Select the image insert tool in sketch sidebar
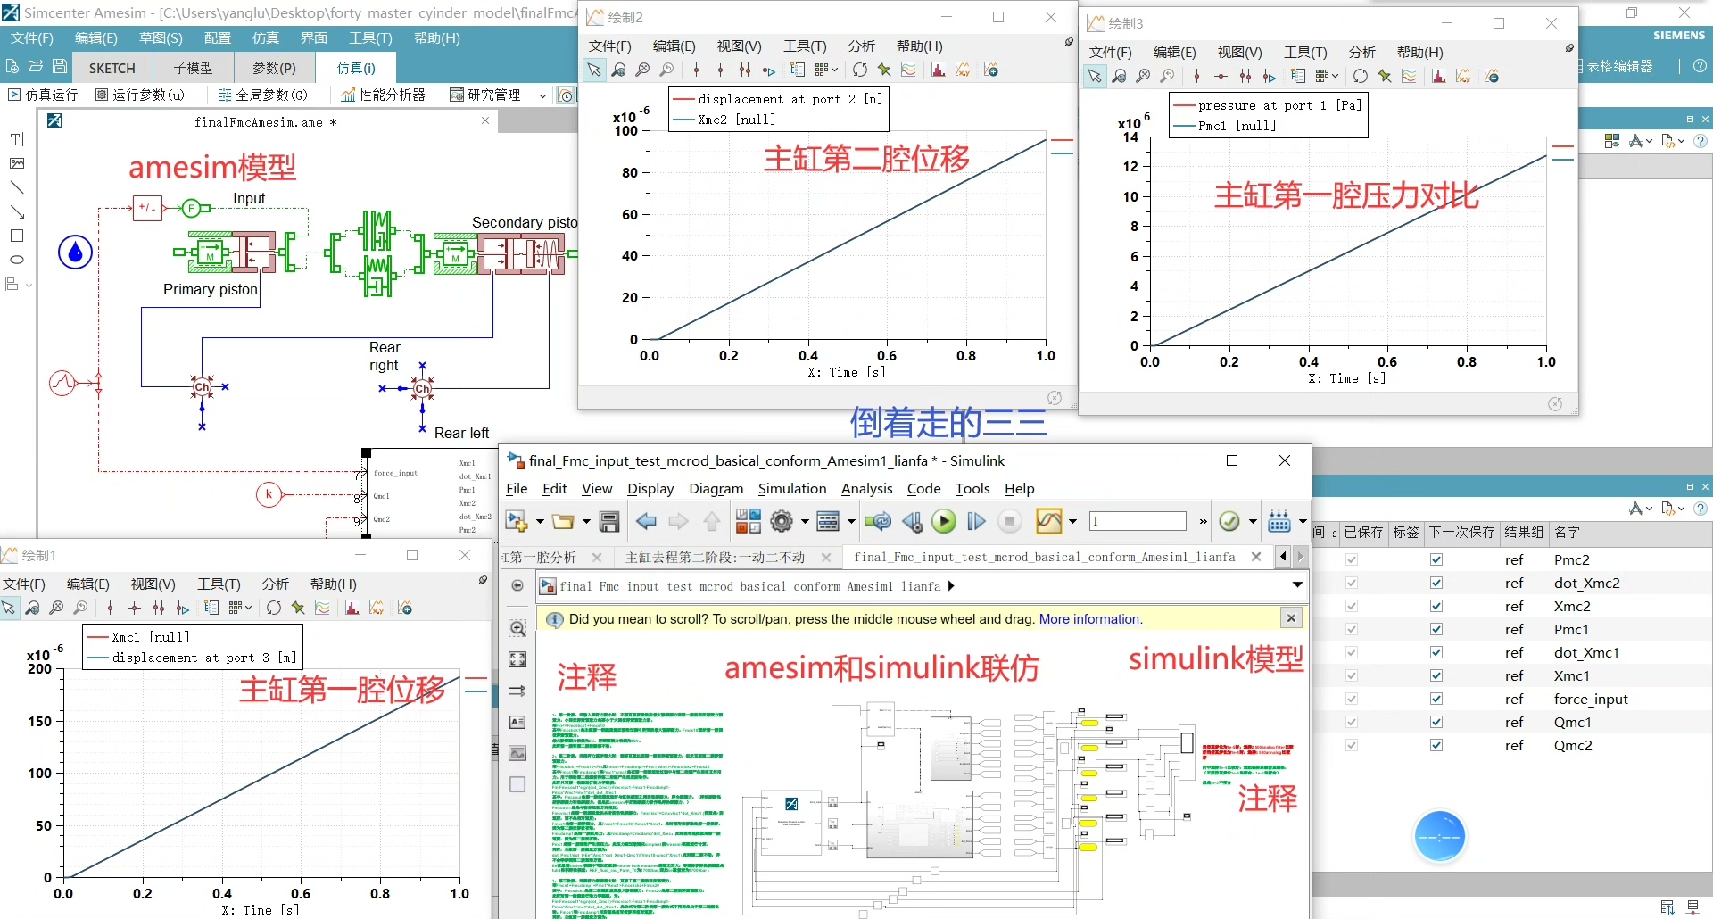Viewport: 1713px width, 919px height. (x=17, y=163)
